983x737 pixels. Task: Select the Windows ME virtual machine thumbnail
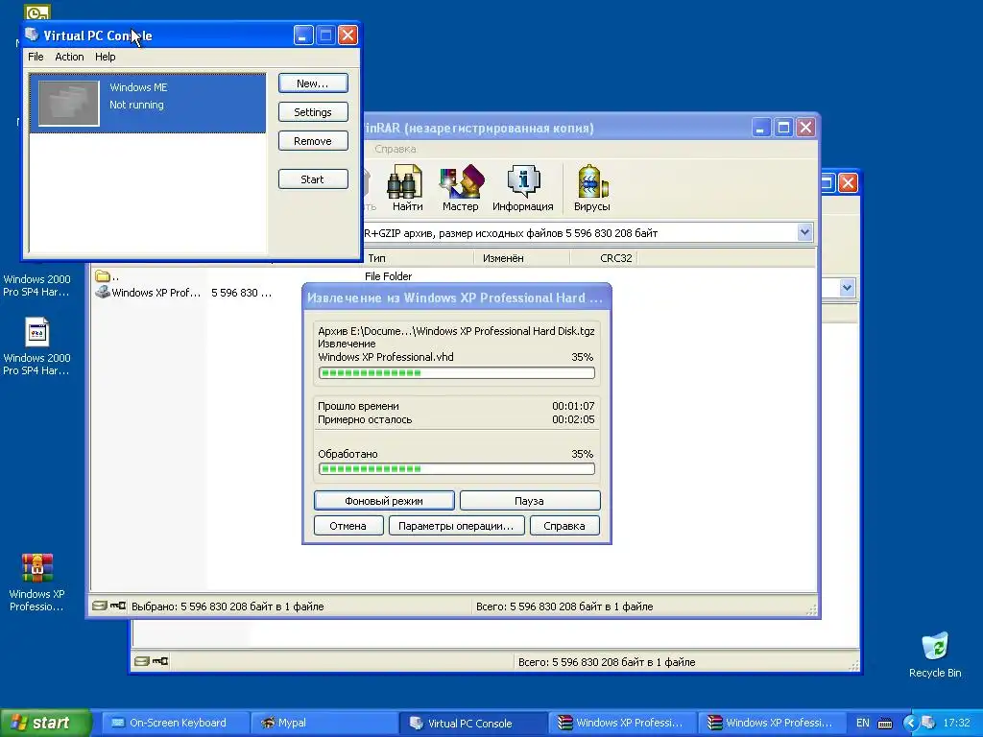click(69, 103)
